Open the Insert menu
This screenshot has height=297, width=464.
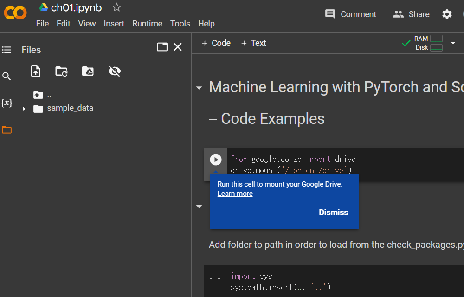coord(114,24)
